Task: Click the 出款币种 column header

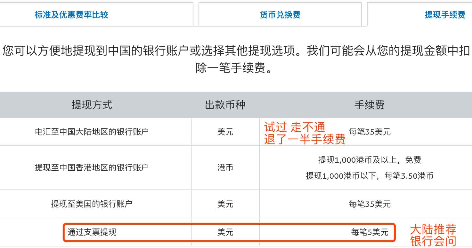Action: [x=225, y=105]
